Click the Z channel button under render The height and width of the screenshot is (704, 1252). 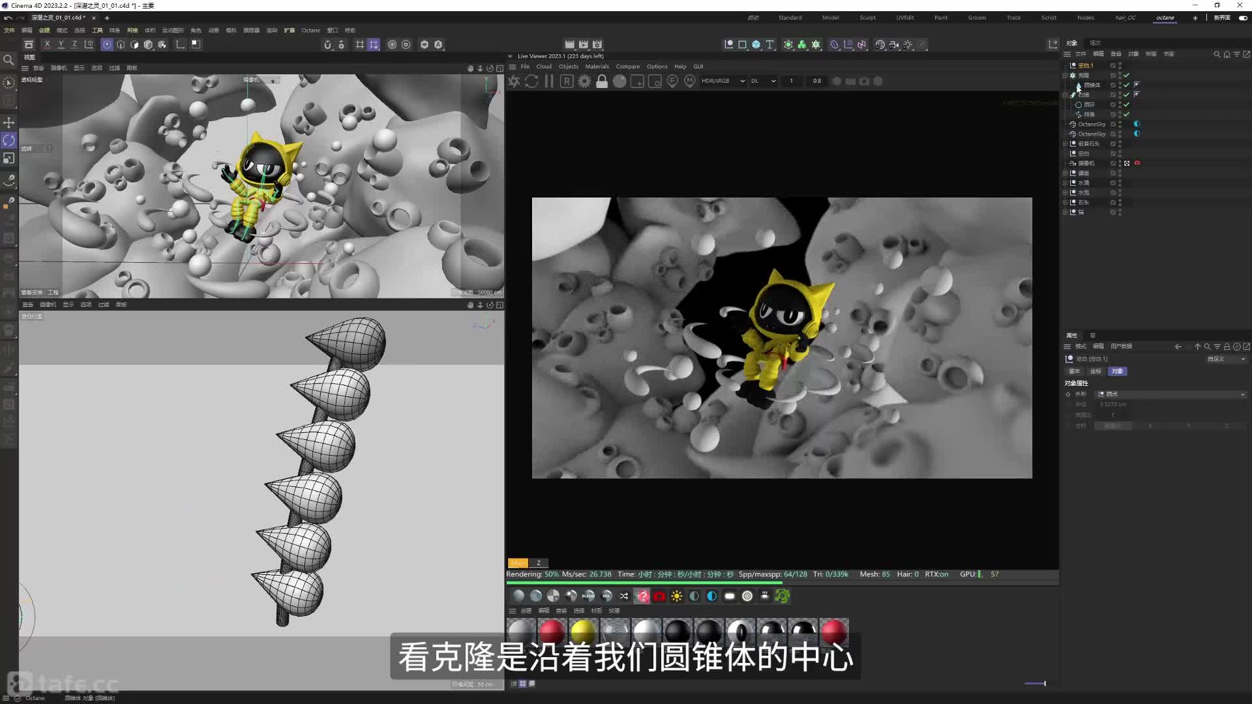[539, 563]
